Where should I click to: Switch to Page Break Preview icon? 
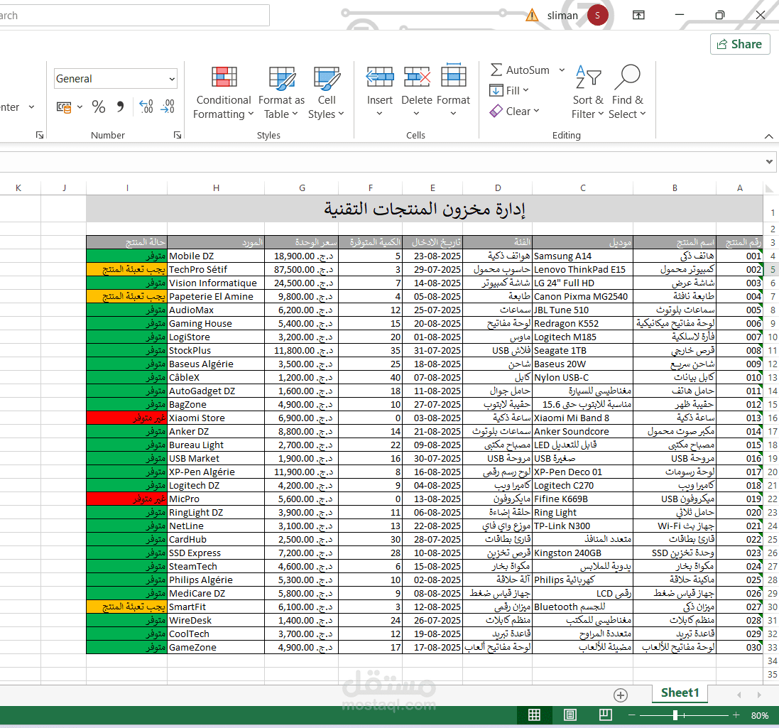[x=605, y=715]
